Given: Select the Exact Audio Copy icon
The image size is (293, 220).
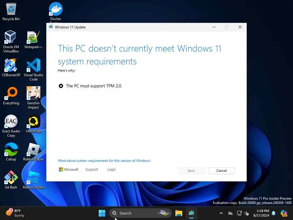Looking at the screenshot, I should pos(11,126).
